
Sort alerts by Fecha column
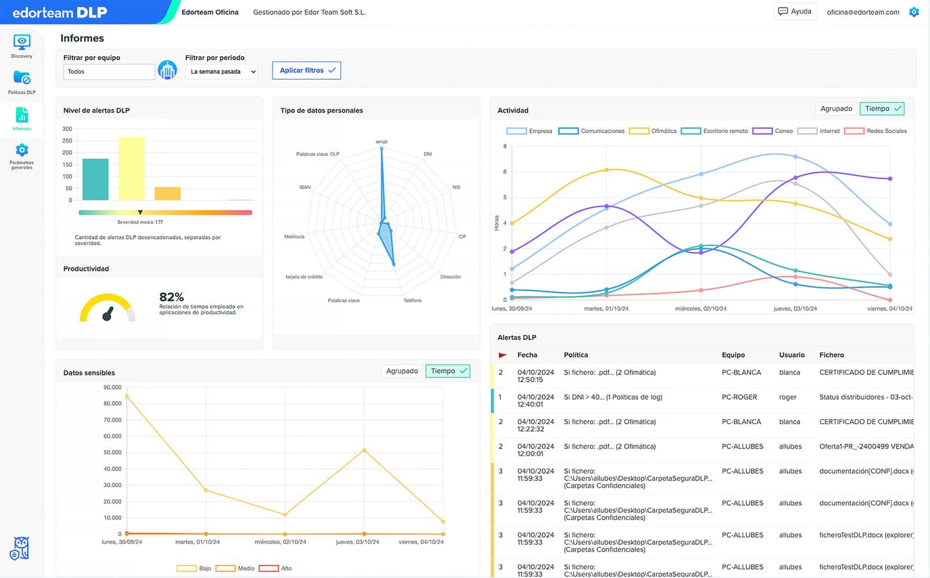pos(527,355)
